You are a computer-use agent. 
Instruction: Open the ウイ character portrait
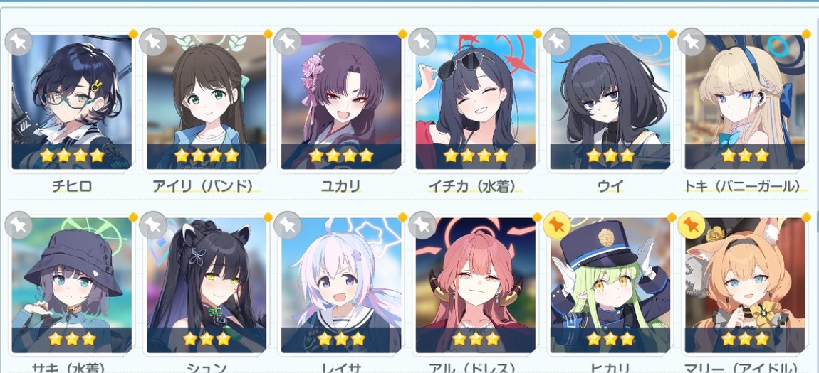610,102
